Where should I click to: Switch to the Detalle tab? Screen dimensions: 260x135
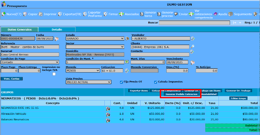coord(57,30)
